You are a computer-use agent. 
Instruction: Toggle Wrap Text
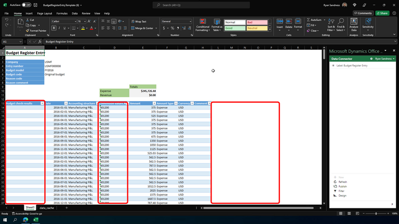tap(139, 22)
